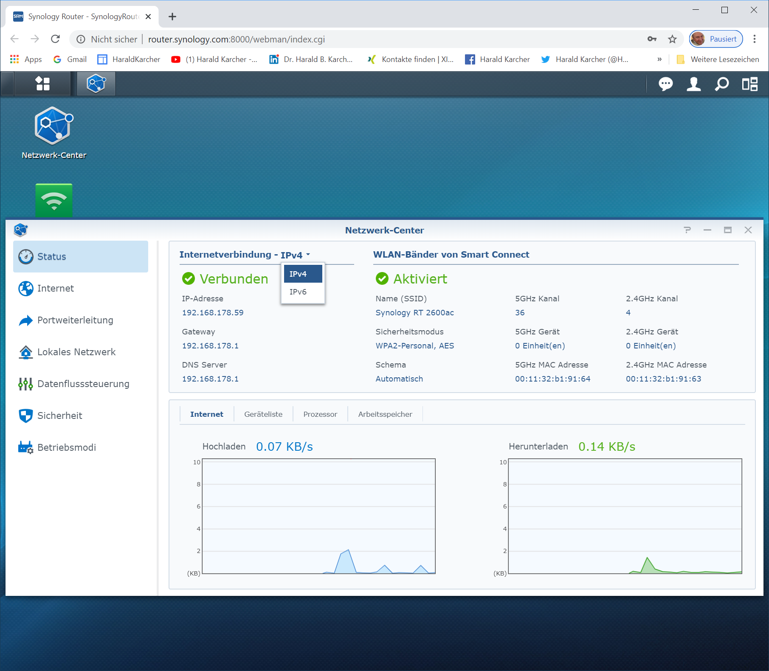Switch to the Prozessor tab
The width and height of the screenshot is (769, 671).
(320, 414)
